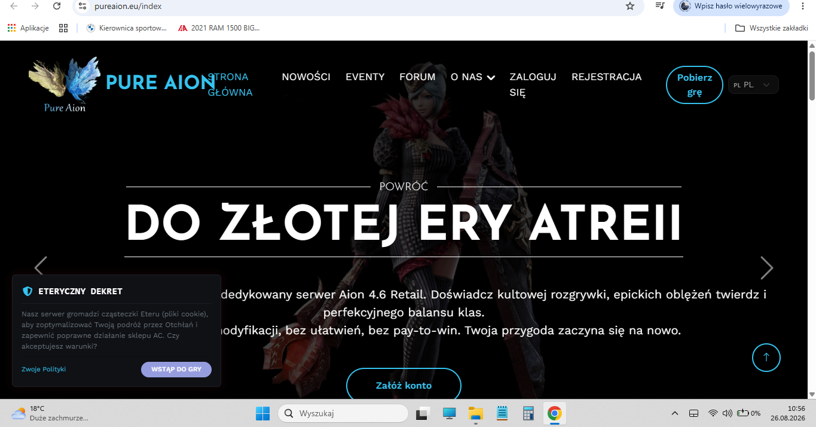This screenshot has height=427, width=816.
Task: Reload the page with the refresh icon
Action: (57, 6)
